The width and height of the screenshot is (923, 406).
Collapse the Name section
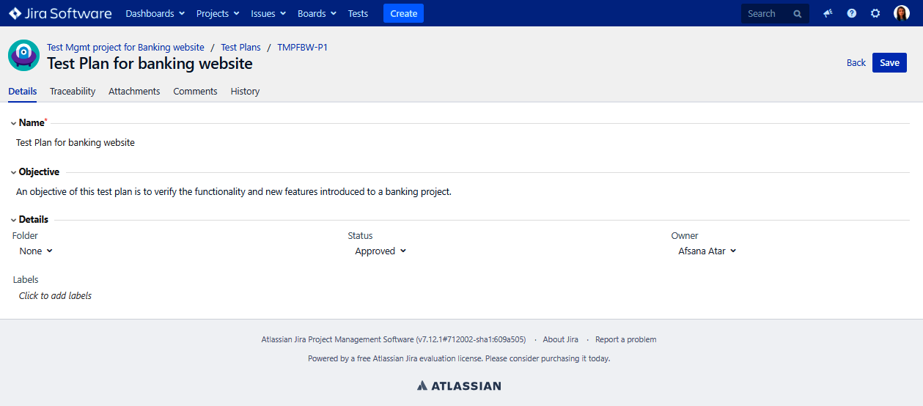point(13,123)
